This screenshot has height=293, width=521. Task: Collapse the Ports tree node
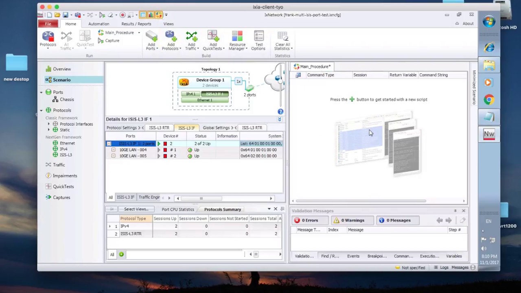pos(41,92)
